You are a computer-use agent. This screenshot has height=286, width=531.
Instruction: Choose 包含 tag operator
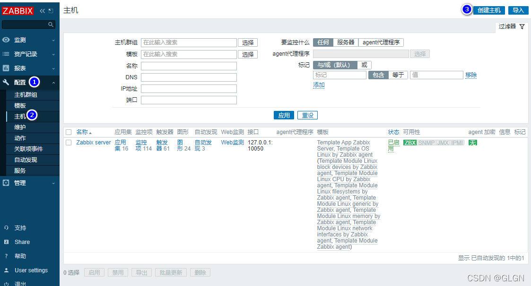pyautogui.click(x=378, y=75)
